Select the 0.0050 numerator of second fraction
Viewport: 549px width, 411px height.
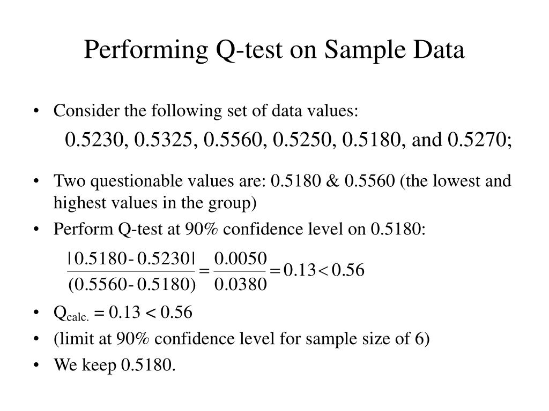(241, 259)
